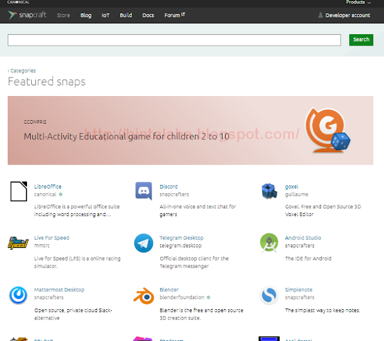Click blenderfoundation's verified publisher badge
This screenshot has height=341, width=384.
pos(208,297)
